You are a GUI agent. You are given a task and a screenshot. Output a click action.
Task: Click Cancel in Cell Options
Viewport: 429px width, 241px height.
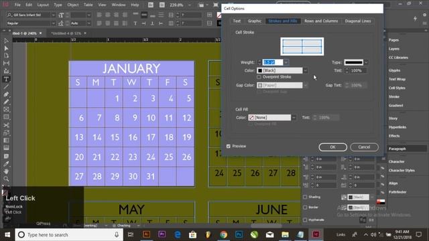pyautogui.click(x=364, y=147)
